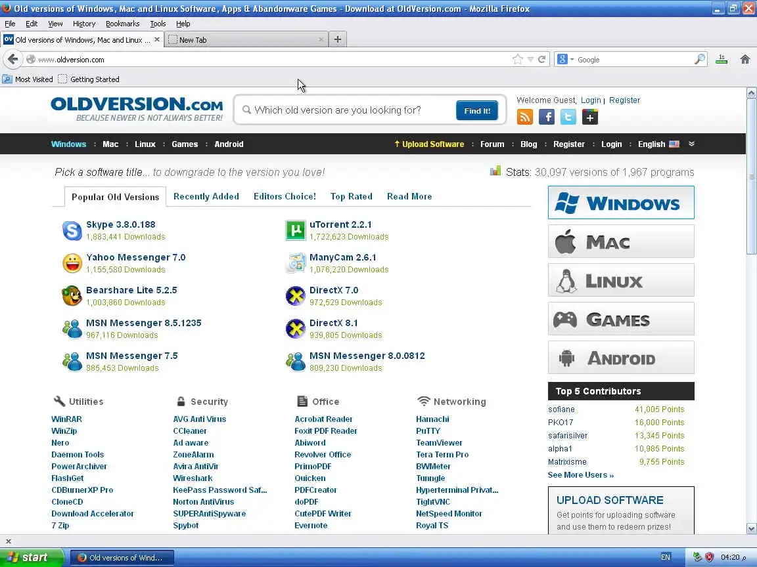Reload the page with the refresh icon

pos(541,59)
